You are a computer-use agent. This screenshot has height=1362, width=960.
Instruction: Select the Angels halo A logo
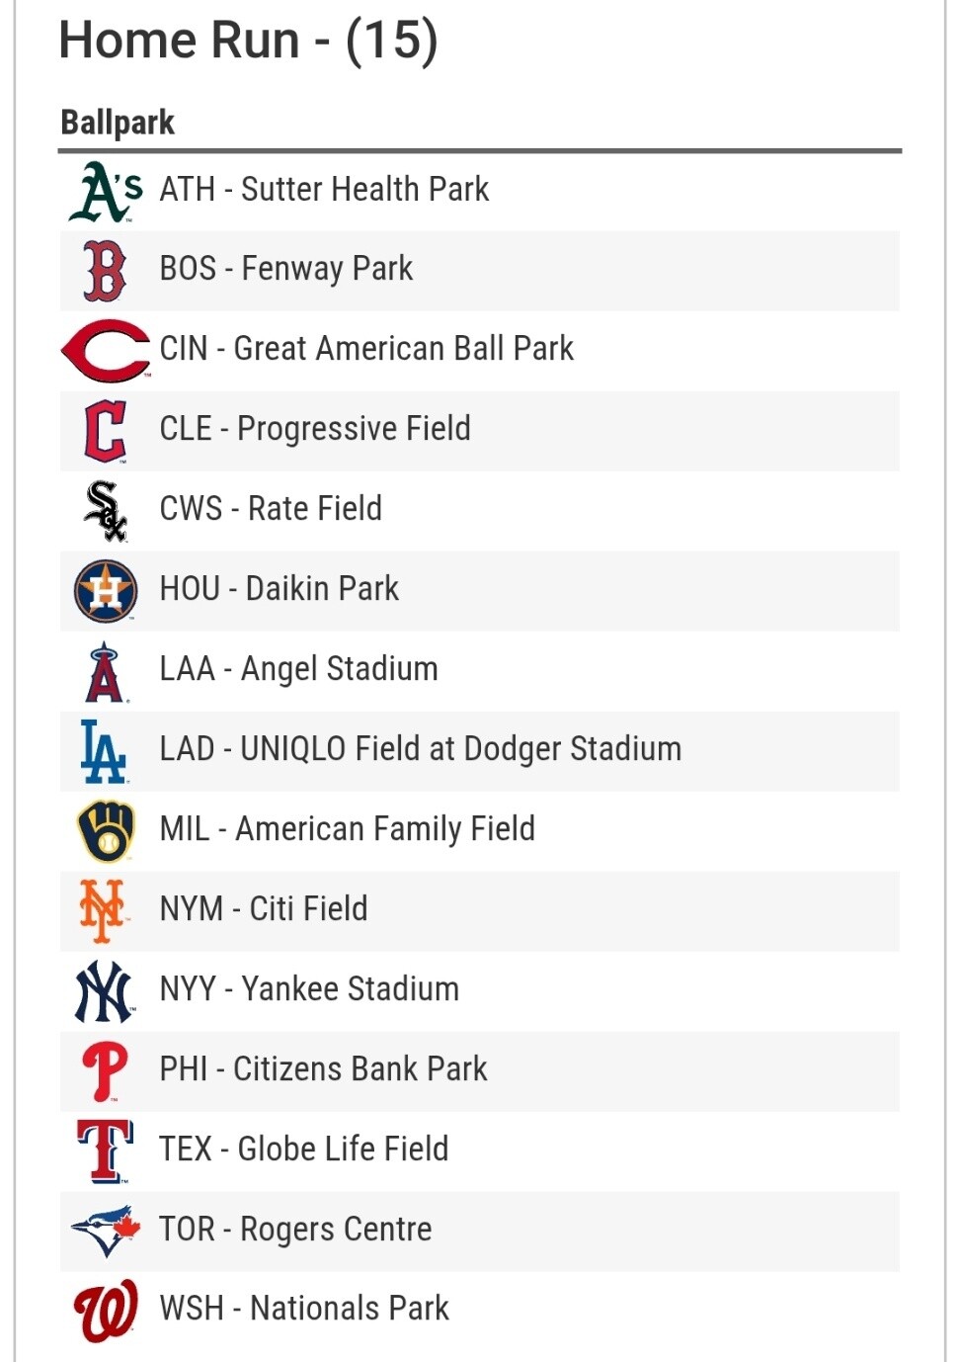coord(106,671)
